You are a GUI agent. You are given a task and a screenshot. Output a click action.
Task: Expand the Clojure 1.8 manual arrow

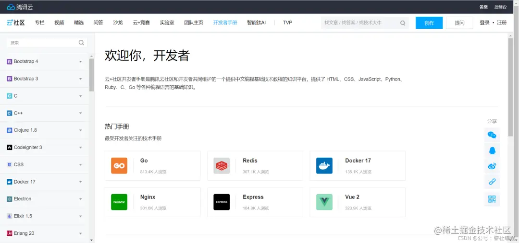tap(80, 130)
